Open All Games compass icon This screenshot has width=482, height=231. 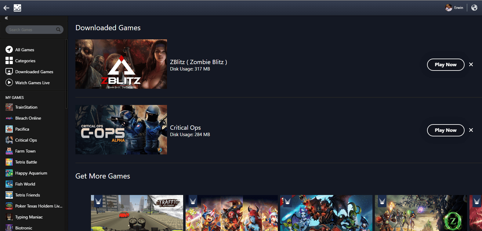9,49
